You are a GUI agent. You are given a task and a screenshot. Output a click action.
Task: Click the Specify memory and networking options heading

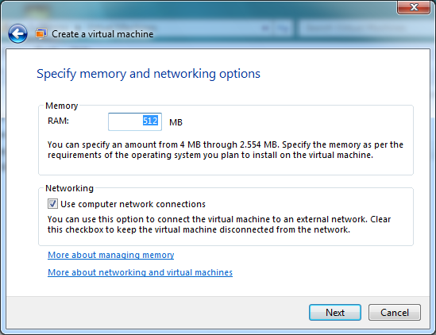coord(149,74)
